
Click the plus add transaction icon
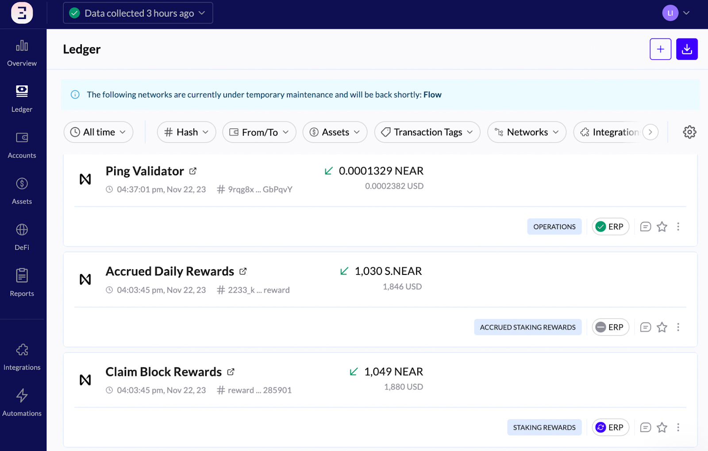pyautogui.click(x=660, y=49)
